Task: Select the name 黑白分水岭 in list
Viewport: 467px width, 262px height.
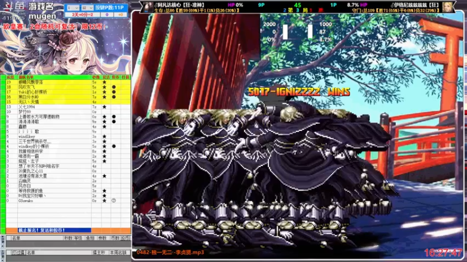Action: click(29, 97)
